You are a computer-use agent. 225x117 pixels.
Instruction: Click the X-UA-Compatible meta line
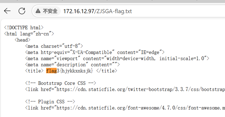coord(95,52)
